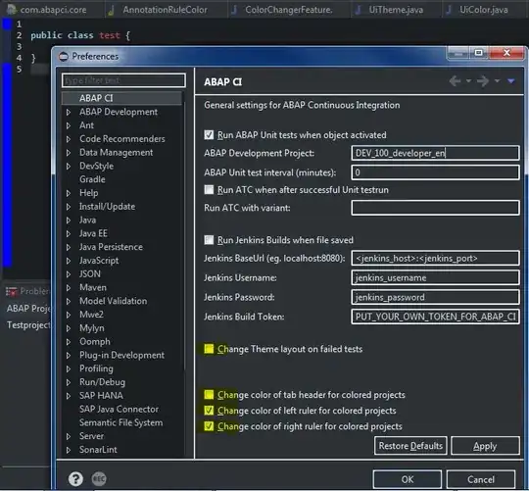
Task: Select ABAP CI in the preferences tree
Action: [96, 98]
